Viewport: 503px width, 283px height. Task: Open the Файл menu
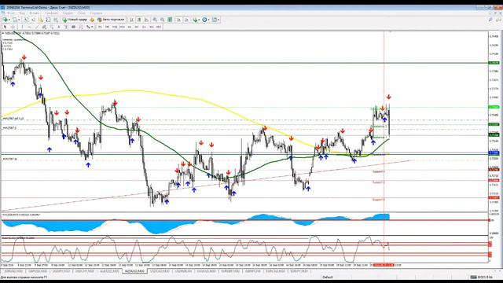(x=11, y=13)
